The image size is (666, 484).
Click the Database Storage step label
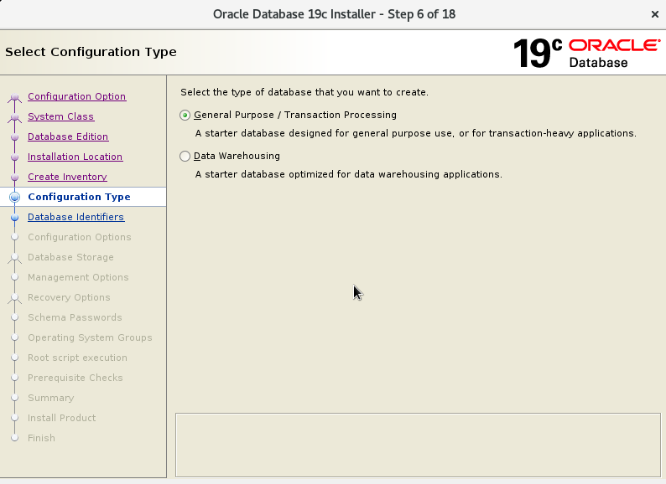[x=70, y=257]
